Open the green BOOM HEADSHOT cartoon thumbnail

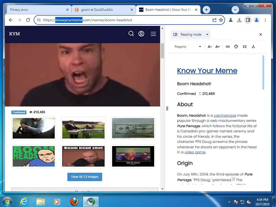point(34,156)
